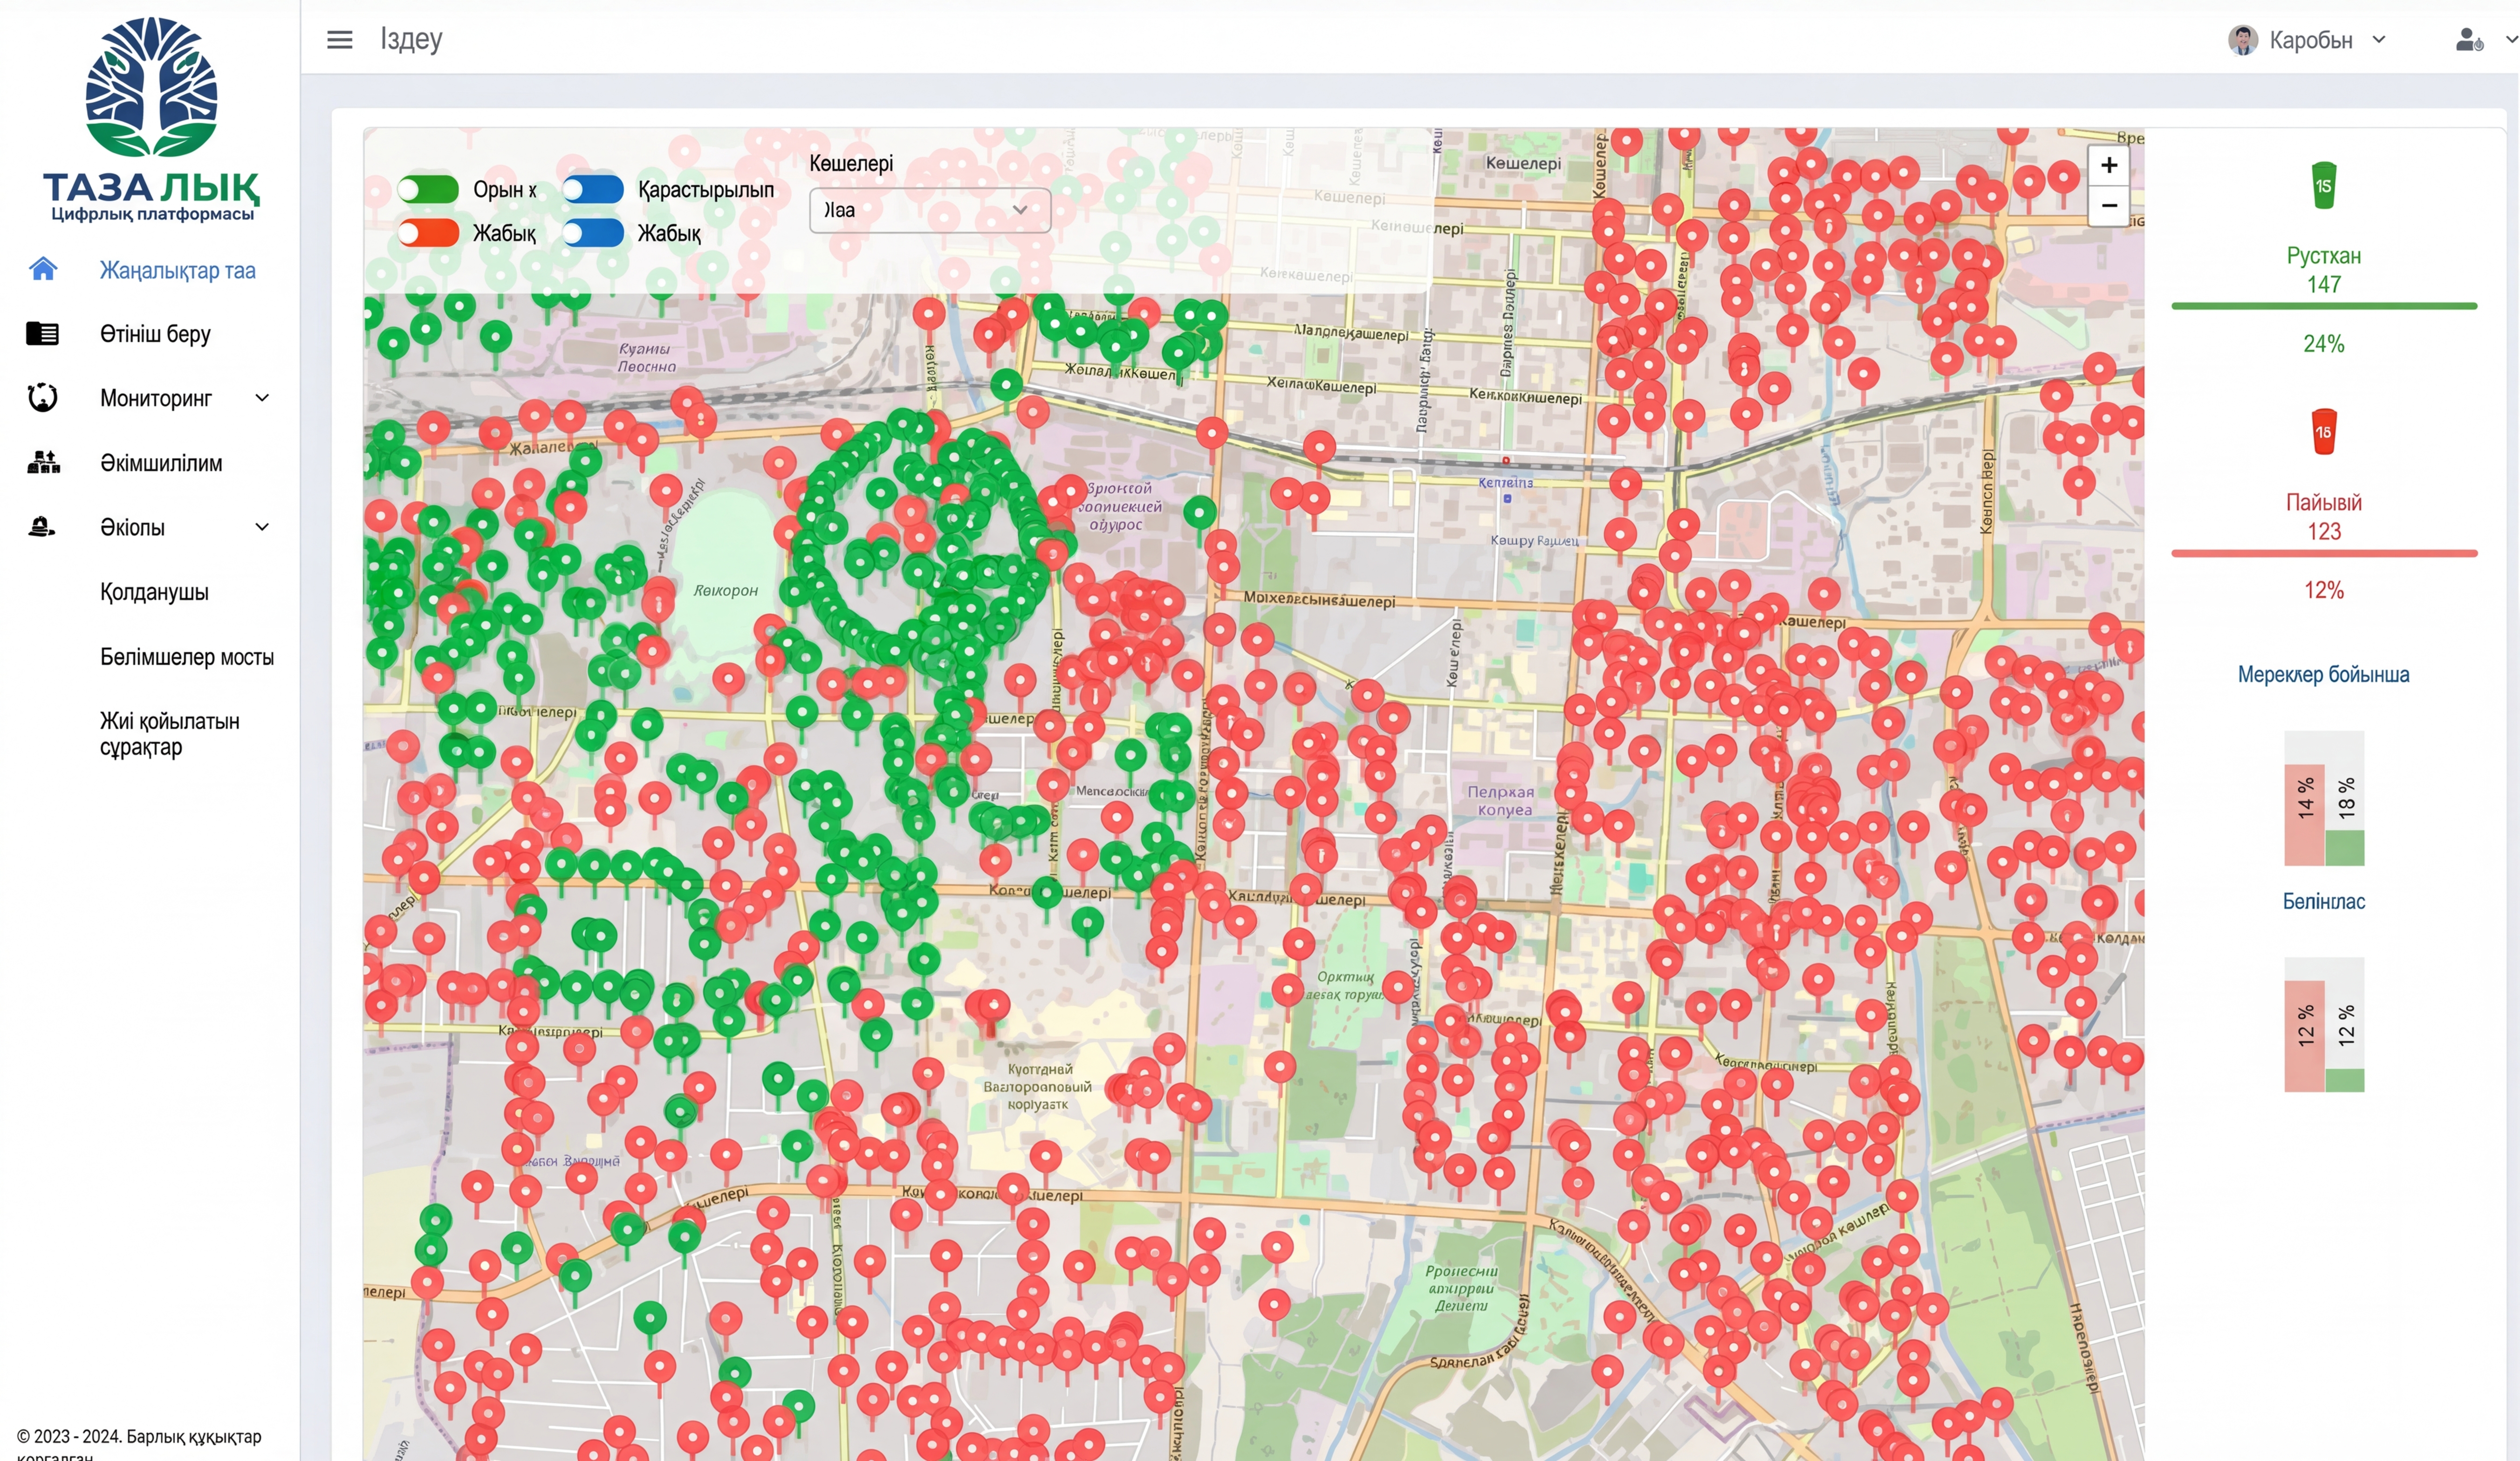Click the Мониторинг circular icon
2520x1461 pixels.
pyautogui.click(x=42, y=397)
